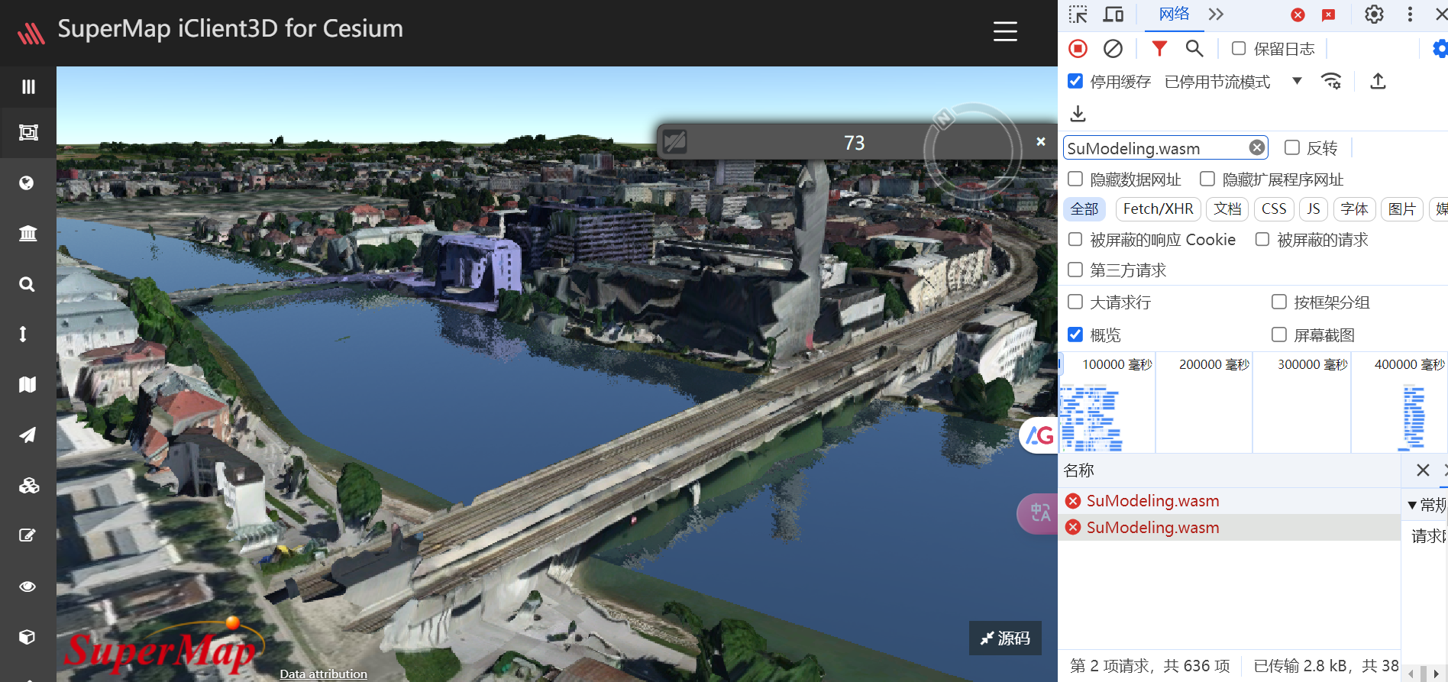The image size is (1448, 682).
Task: Open the 3D cube sidebar icon
Action: click(27, 637)
